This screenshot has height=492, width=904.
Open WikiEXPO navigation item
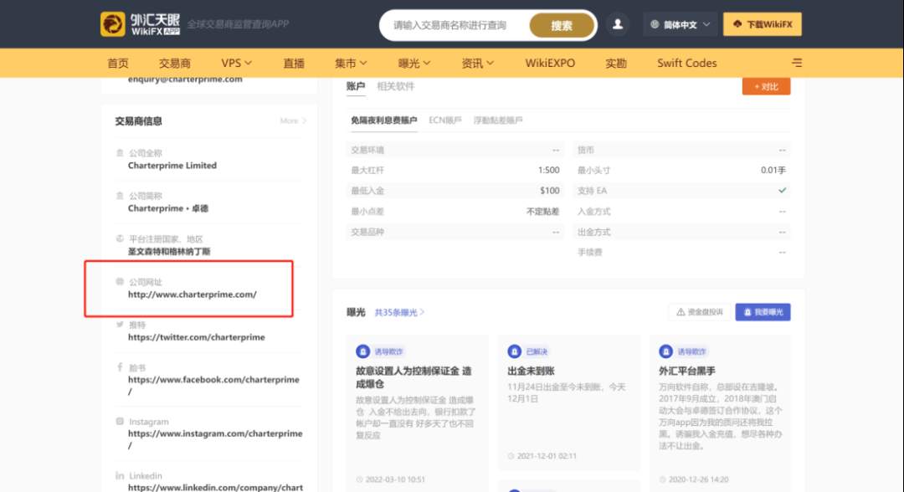(550, 63)
